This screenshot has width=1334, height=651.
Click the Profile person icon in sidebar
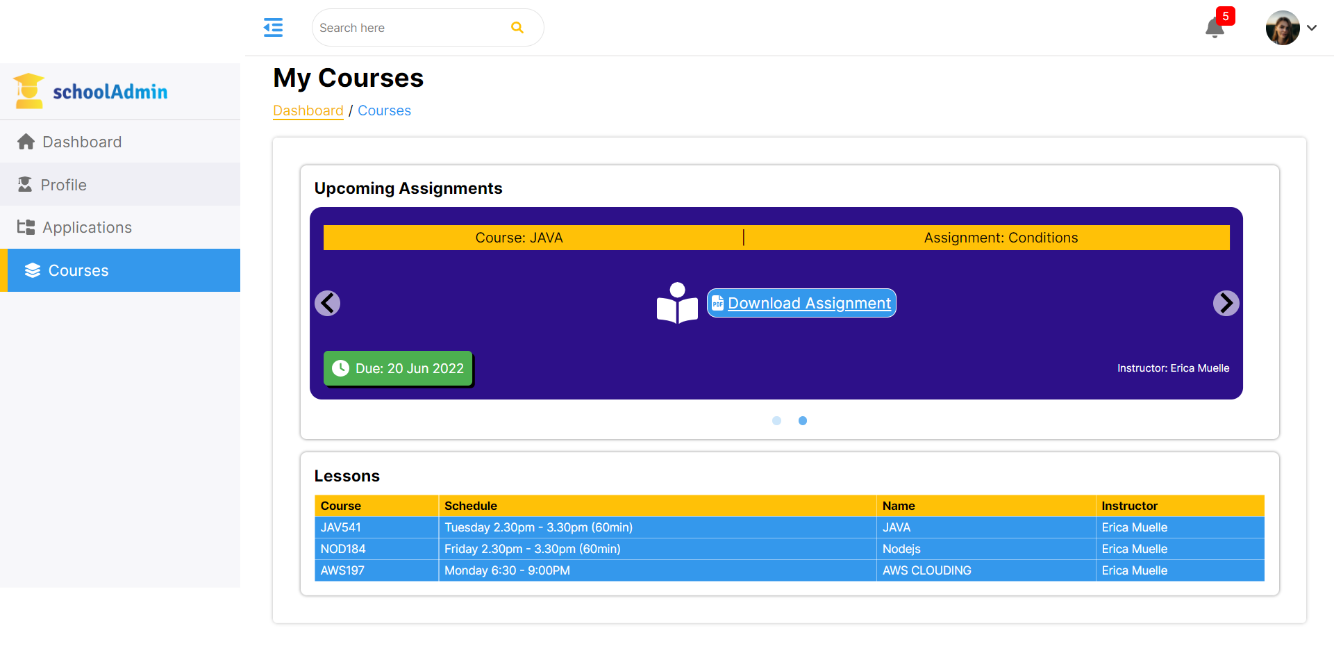pos(26,184)
